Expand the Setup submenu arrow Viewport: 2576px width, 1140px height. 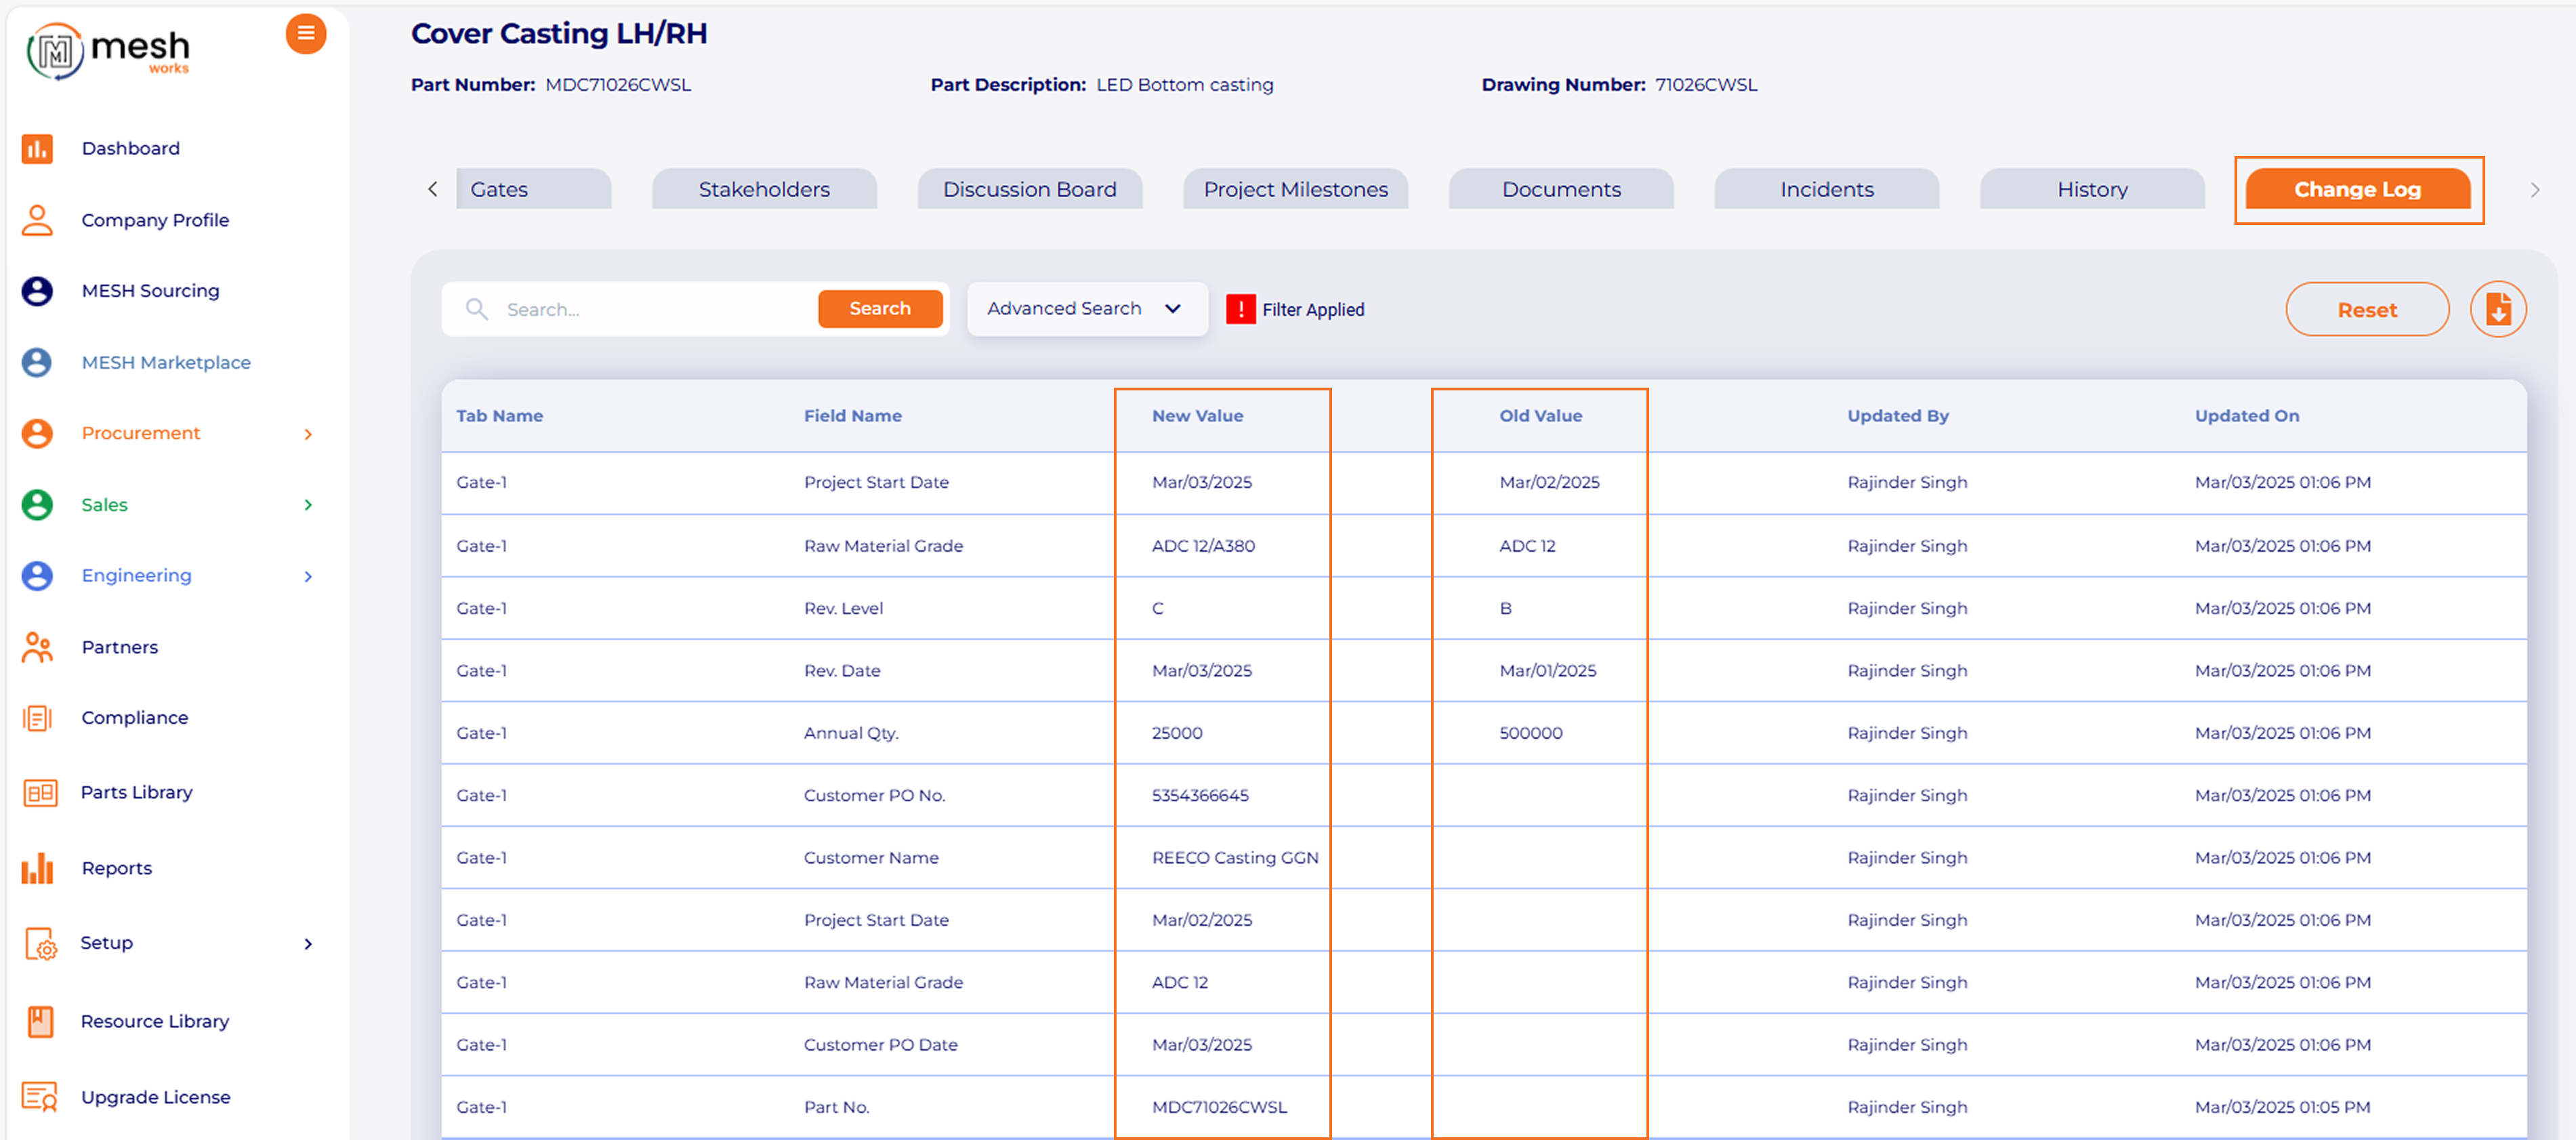pyautogui.click(x=308, y=943)
